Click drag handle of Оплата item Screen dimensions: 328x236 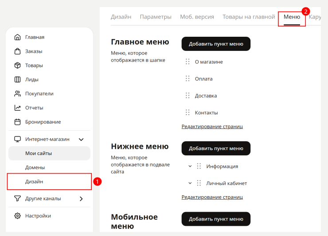[187, 79]
